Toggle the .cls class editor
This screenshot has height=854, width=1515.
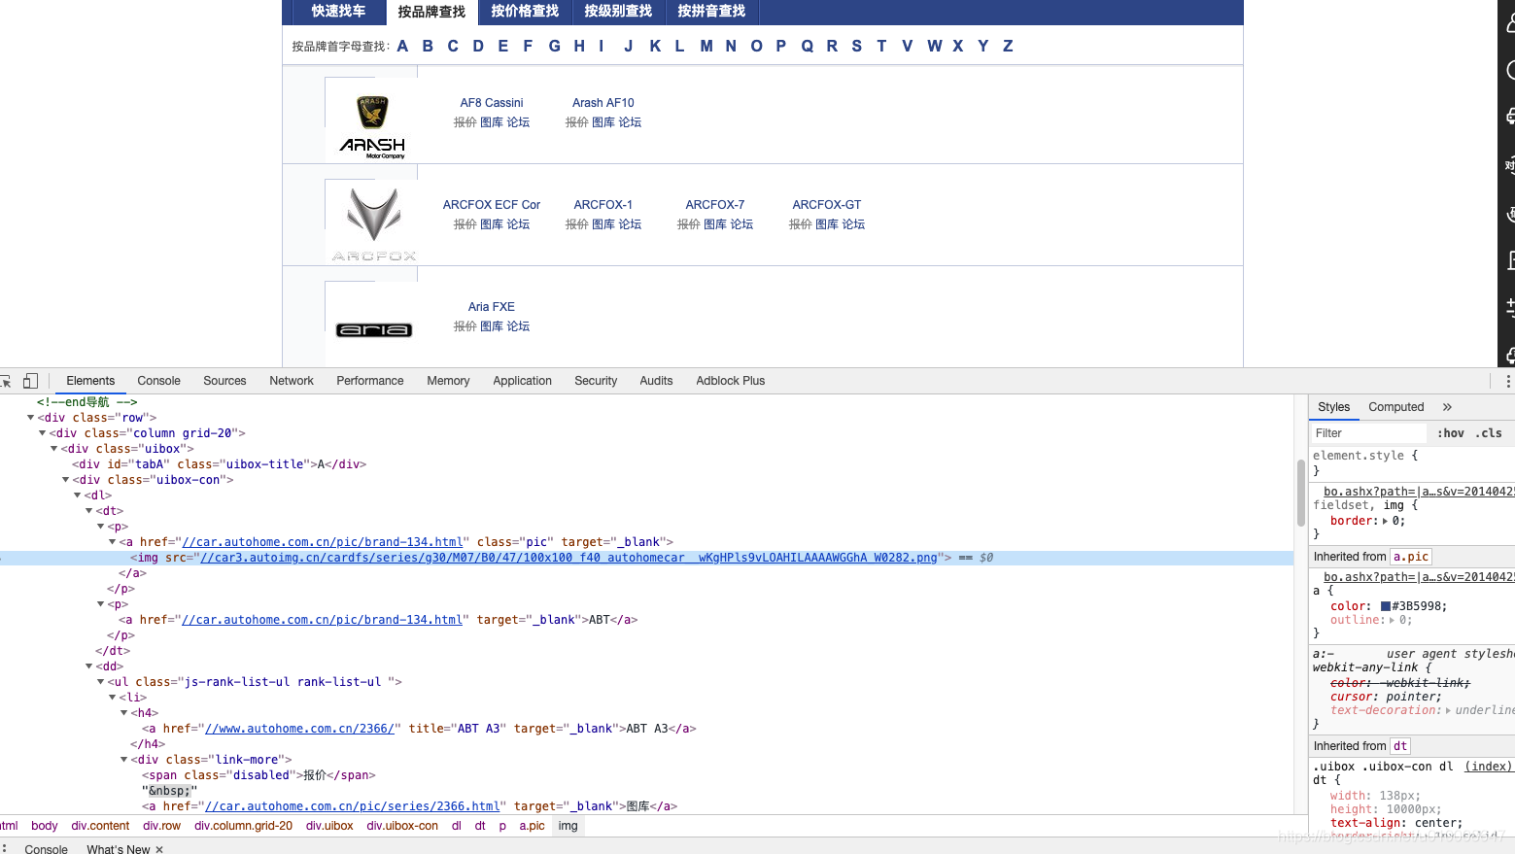(x=1489, y=433)
